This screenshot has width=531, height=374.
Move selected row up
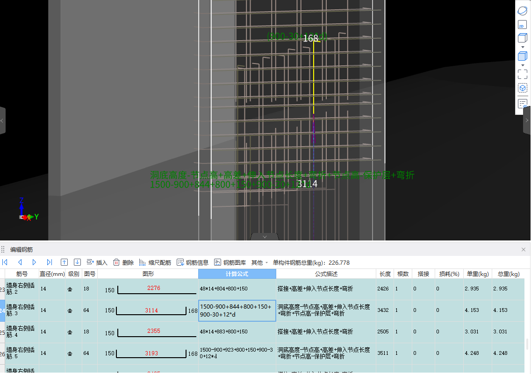64,262
